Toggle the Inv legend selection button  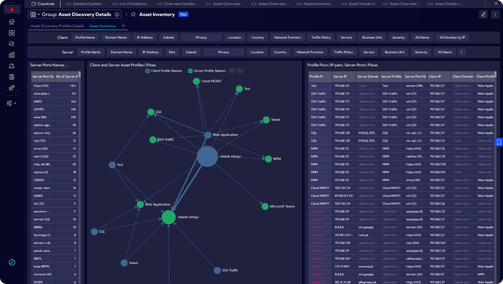240,71
